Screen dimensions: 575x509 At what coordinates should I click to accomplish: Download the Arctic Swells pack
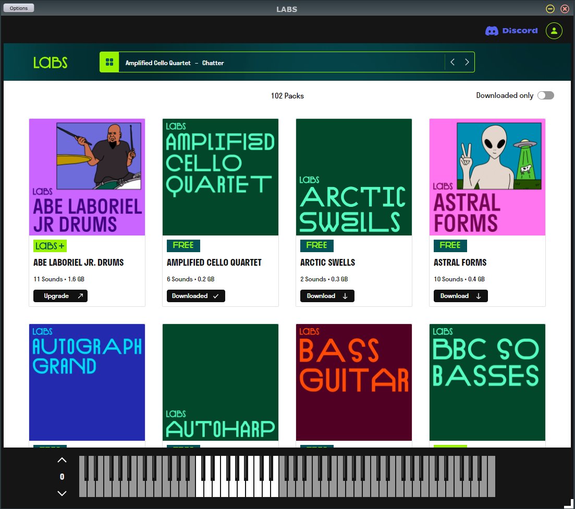tap(327, 296)
